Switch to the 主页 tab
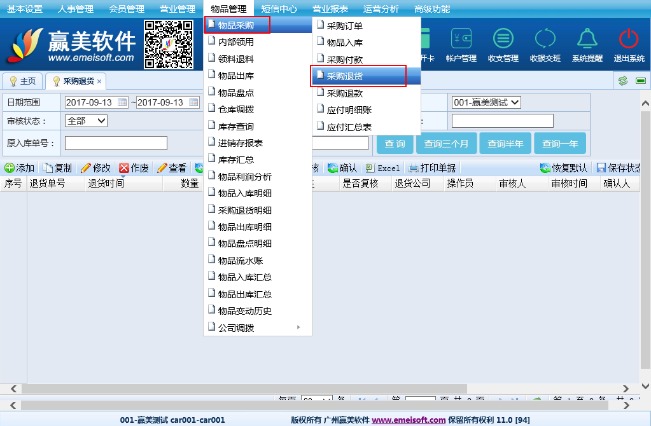 click(x=22, y=81)
